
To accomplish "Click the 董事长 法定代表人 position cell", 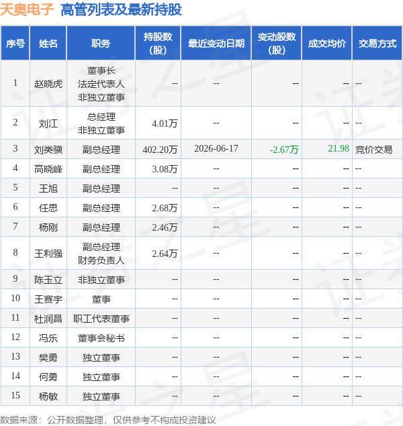I will pyautogui.click(x=101, y=84).
